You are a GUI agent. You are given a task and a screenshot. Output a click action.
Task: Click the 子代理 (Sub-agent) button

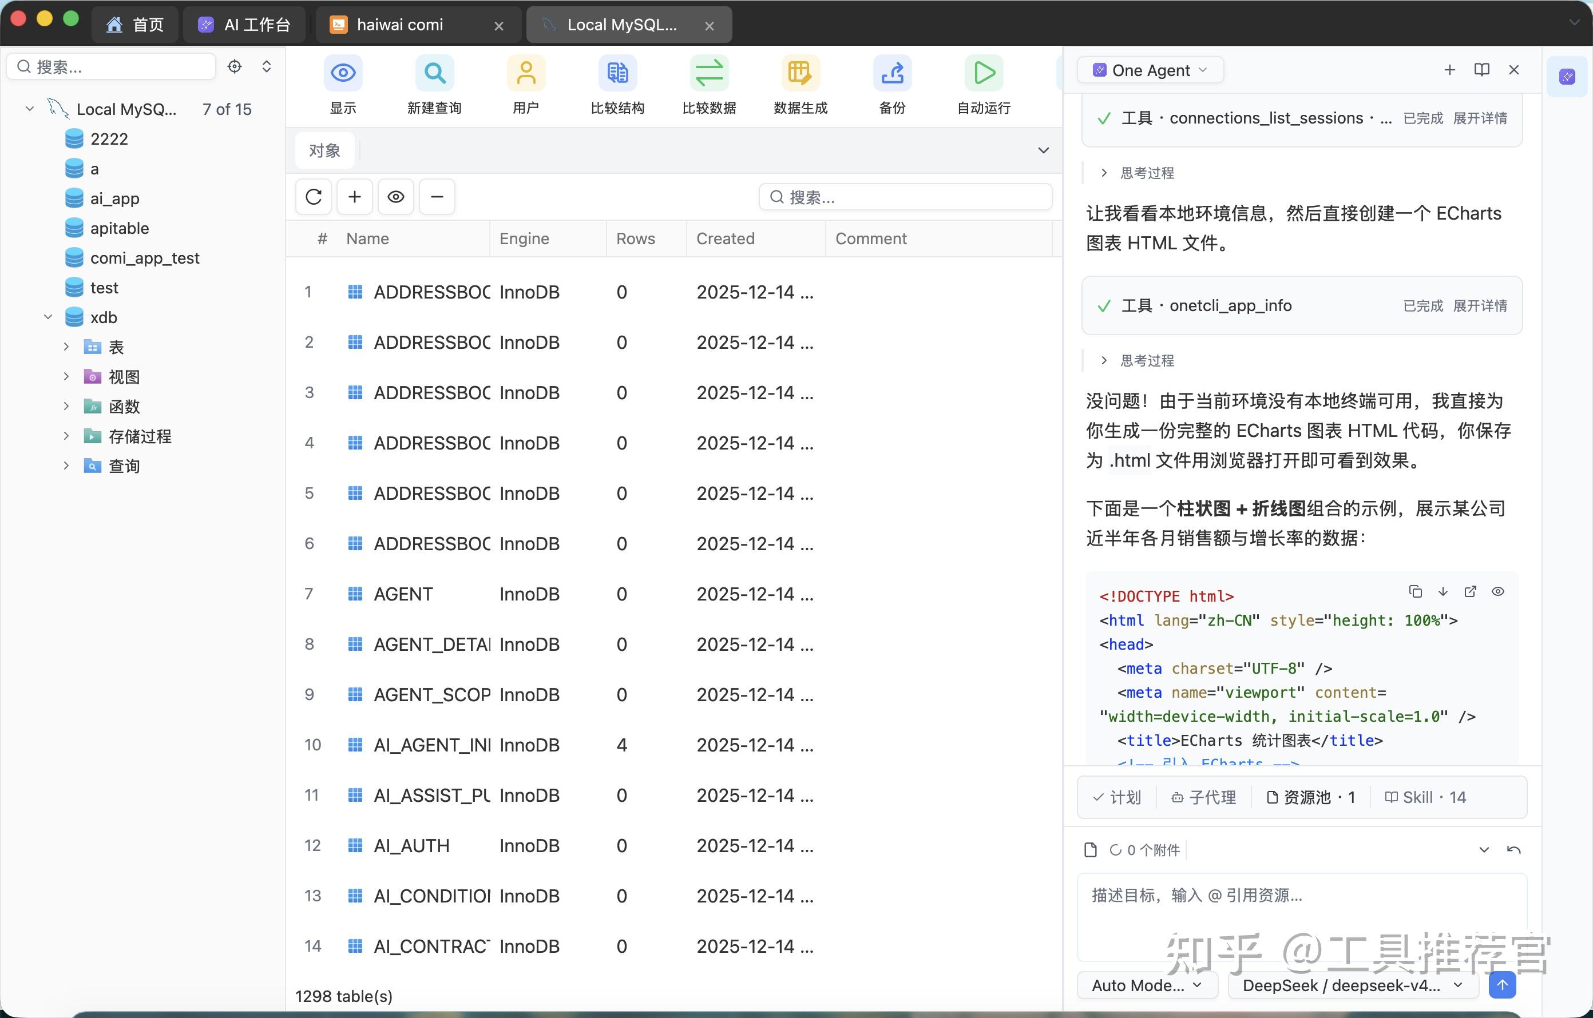pyautogui.click(x=1203, y=797)
